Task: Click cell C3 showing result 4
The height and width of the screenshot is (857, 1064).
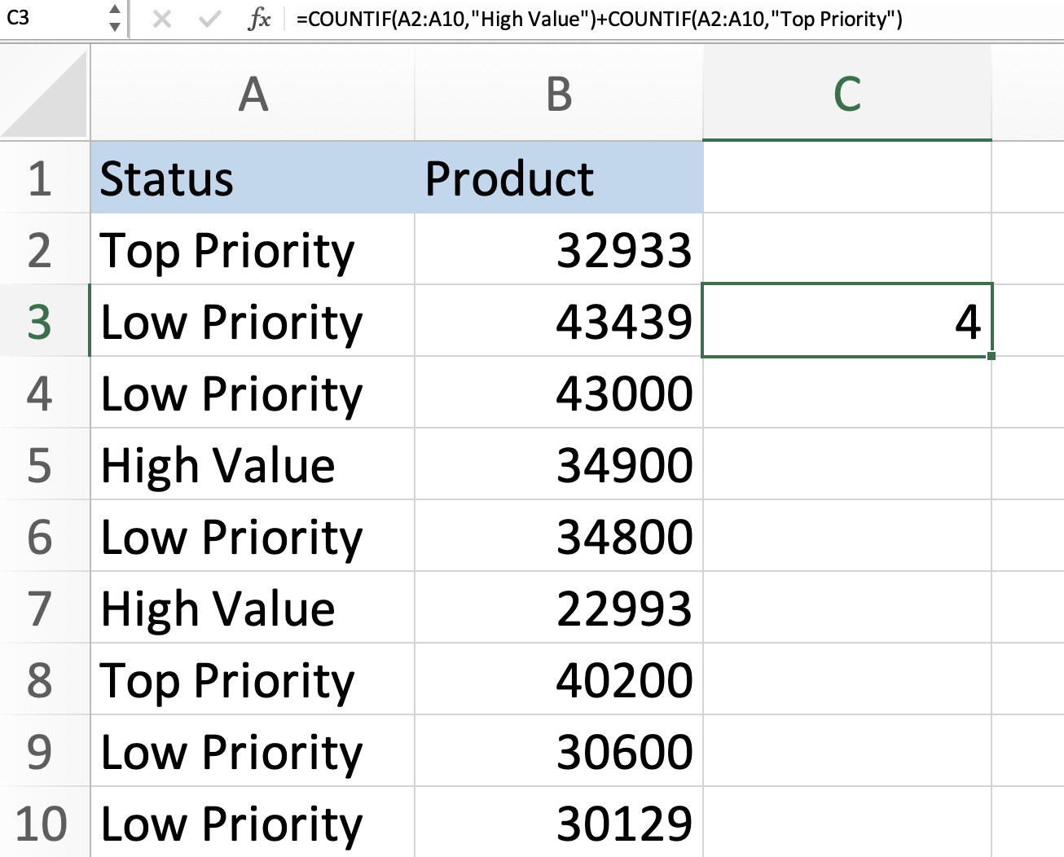Action: pos(847,321)
